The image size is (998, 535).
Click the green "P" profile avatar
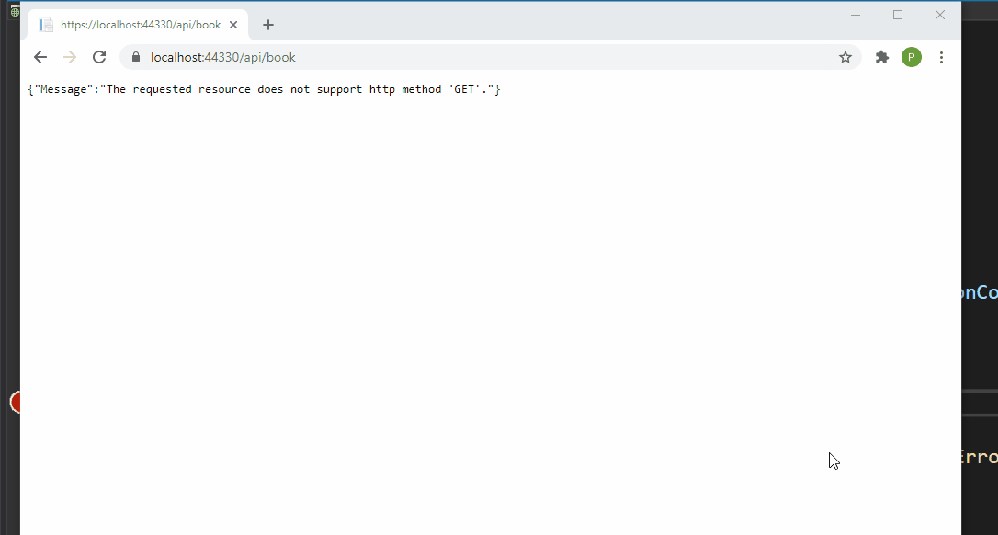point(911,56)
